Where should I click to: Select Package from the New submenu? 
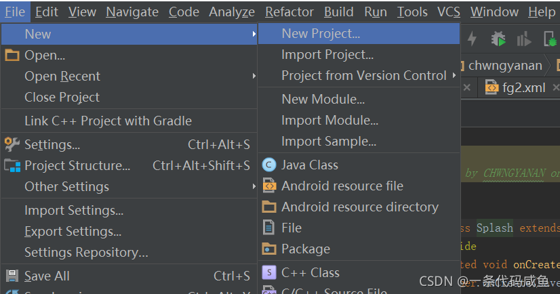coord(305,249)
